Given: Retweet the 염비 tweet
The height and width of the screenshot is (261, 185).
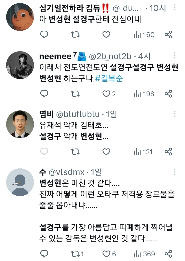Looking at the screenshot, I should 75,152.
